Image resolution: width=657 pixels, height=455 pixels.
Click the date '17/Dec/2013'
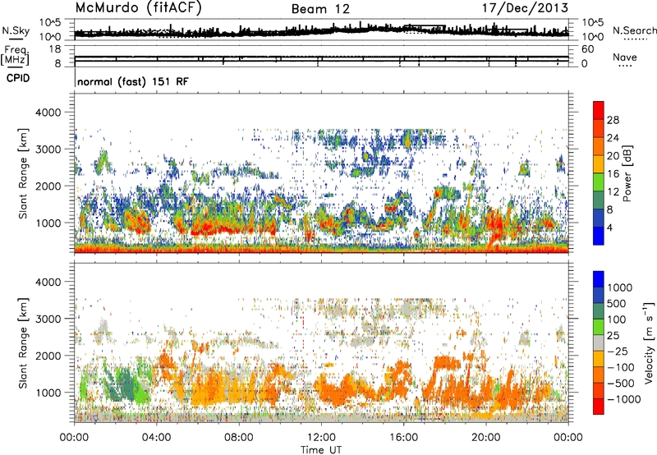click(526, 8)
